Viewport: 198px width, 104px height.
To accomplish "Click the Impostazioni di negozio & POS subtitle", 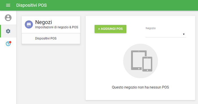I will click(x=57, y=27).
